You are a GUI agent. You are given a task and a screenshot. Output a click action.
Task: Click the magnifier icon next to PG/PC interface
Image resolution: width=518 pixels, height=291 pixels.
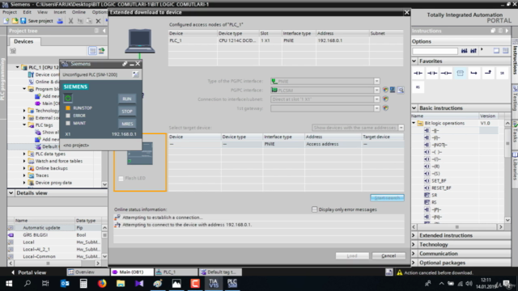(x=401, y=90)
